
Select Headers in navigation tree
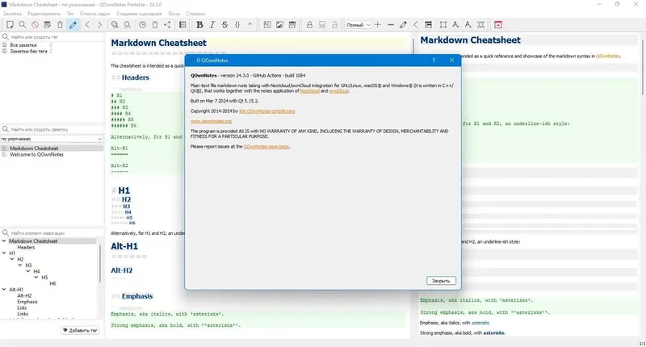pyautogui.click(x=26, y=248)
